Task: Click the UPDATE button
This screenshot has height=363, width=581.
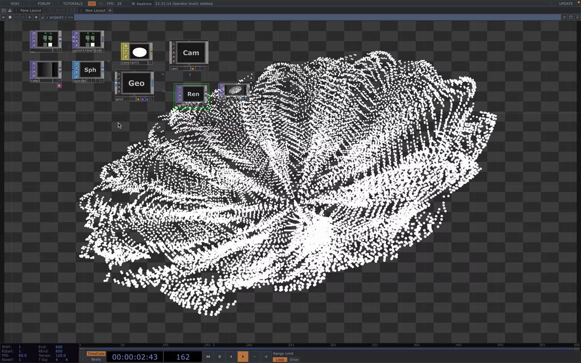Action: tap(565, 4)
